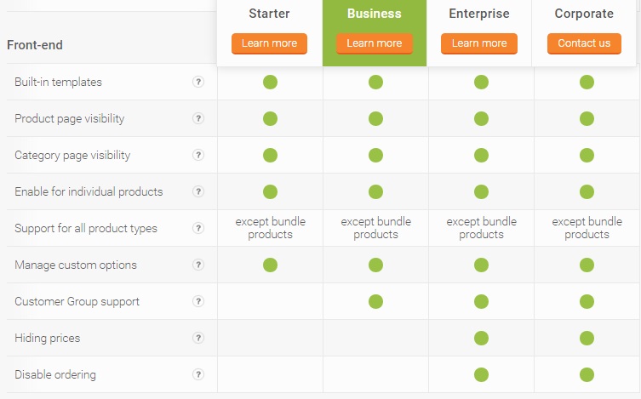This screenshot has width=641, height=399.
Task: Click help icon next to Product page visibility
Action: tap(198, 118)
